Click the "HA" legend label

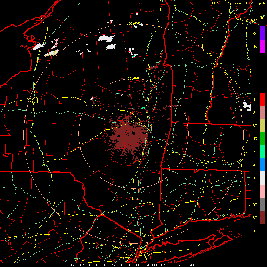pyautogui.click(x=255, y=99)
